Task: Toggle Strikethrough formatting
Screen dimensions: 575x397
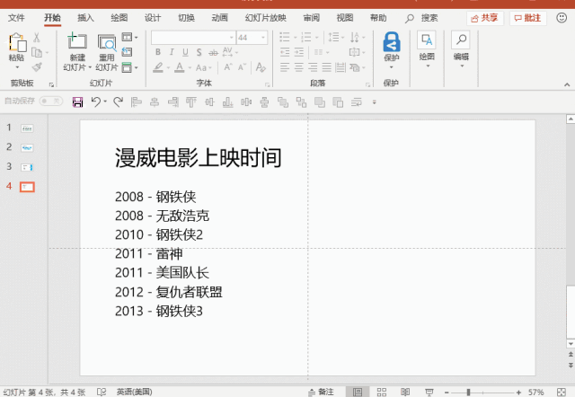Action: 213,52
